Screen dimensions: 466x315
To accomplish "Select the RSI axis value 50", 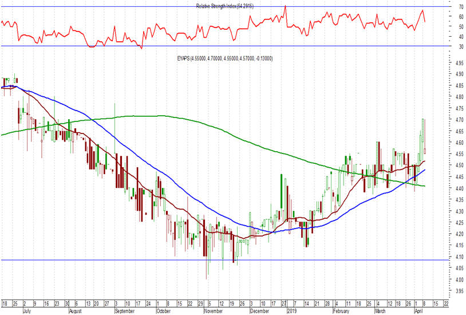I will 461,27.
